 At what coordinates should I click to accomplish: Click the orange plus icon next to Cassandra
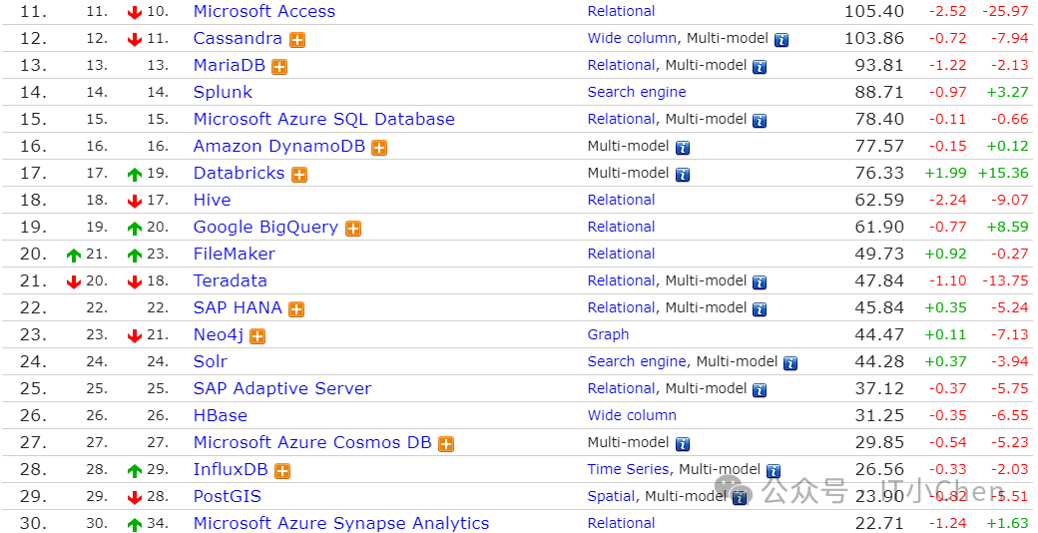coord(297,40)
